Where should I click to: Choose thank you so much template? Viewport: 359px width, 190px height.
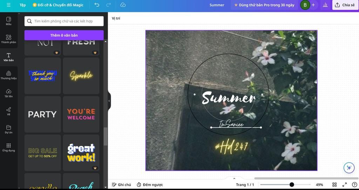pos(42,76)
